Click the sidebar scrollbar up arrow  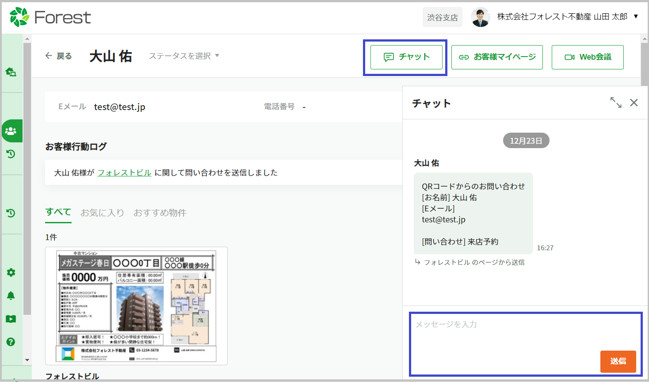pyautogui.click(x=27, y=39)
